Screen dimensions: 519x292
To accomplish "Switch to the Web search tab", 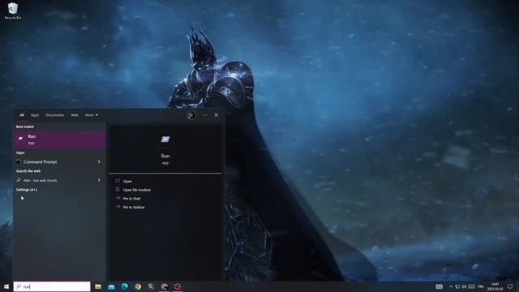I will pos(75,115).
